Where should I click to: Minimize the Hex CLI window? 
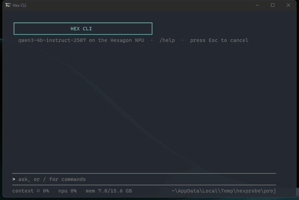pyautogui.click(x=257, y=6)
